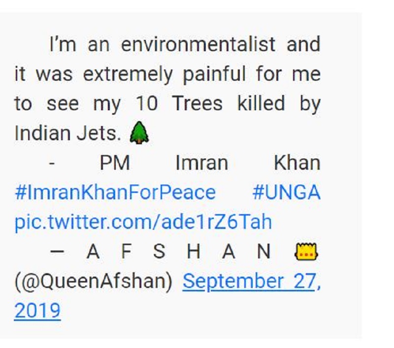Image resolution: width=394 pixels, height=348 pixels.
Task: Click the PM text before Imran
Action: pyautogui.click(x=115, y=163)
